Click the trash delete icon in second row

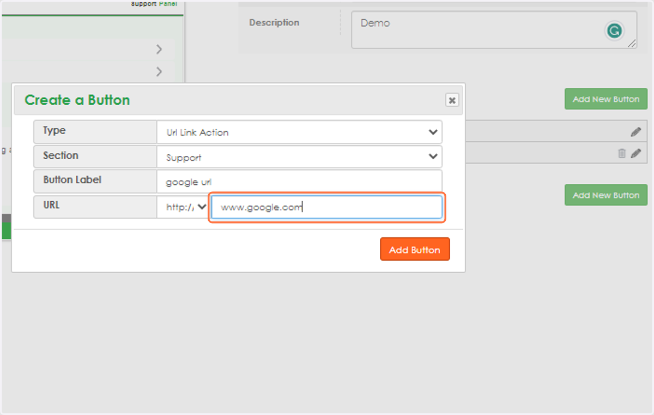(622, 154)
